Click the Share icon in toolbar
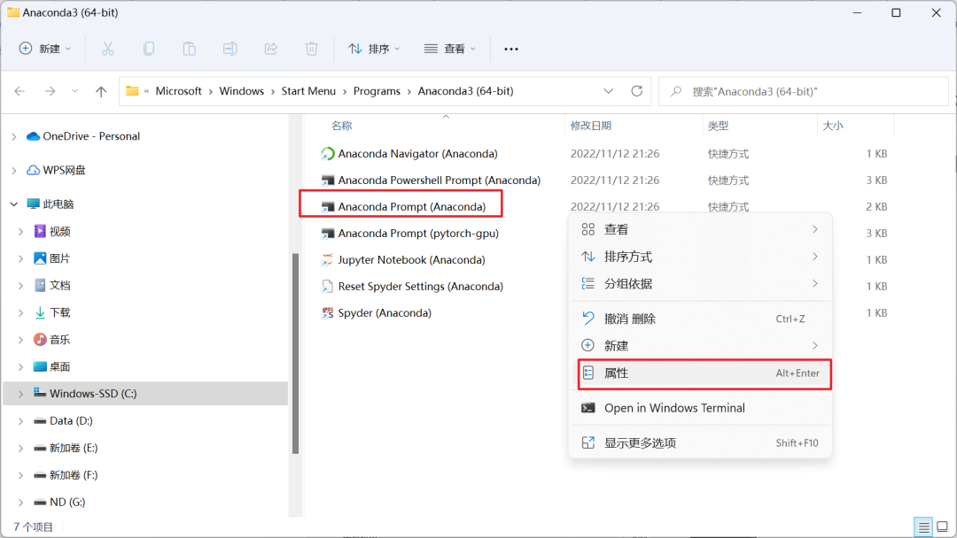This screenshot has height=538, width=957. [x=271, y=49]
